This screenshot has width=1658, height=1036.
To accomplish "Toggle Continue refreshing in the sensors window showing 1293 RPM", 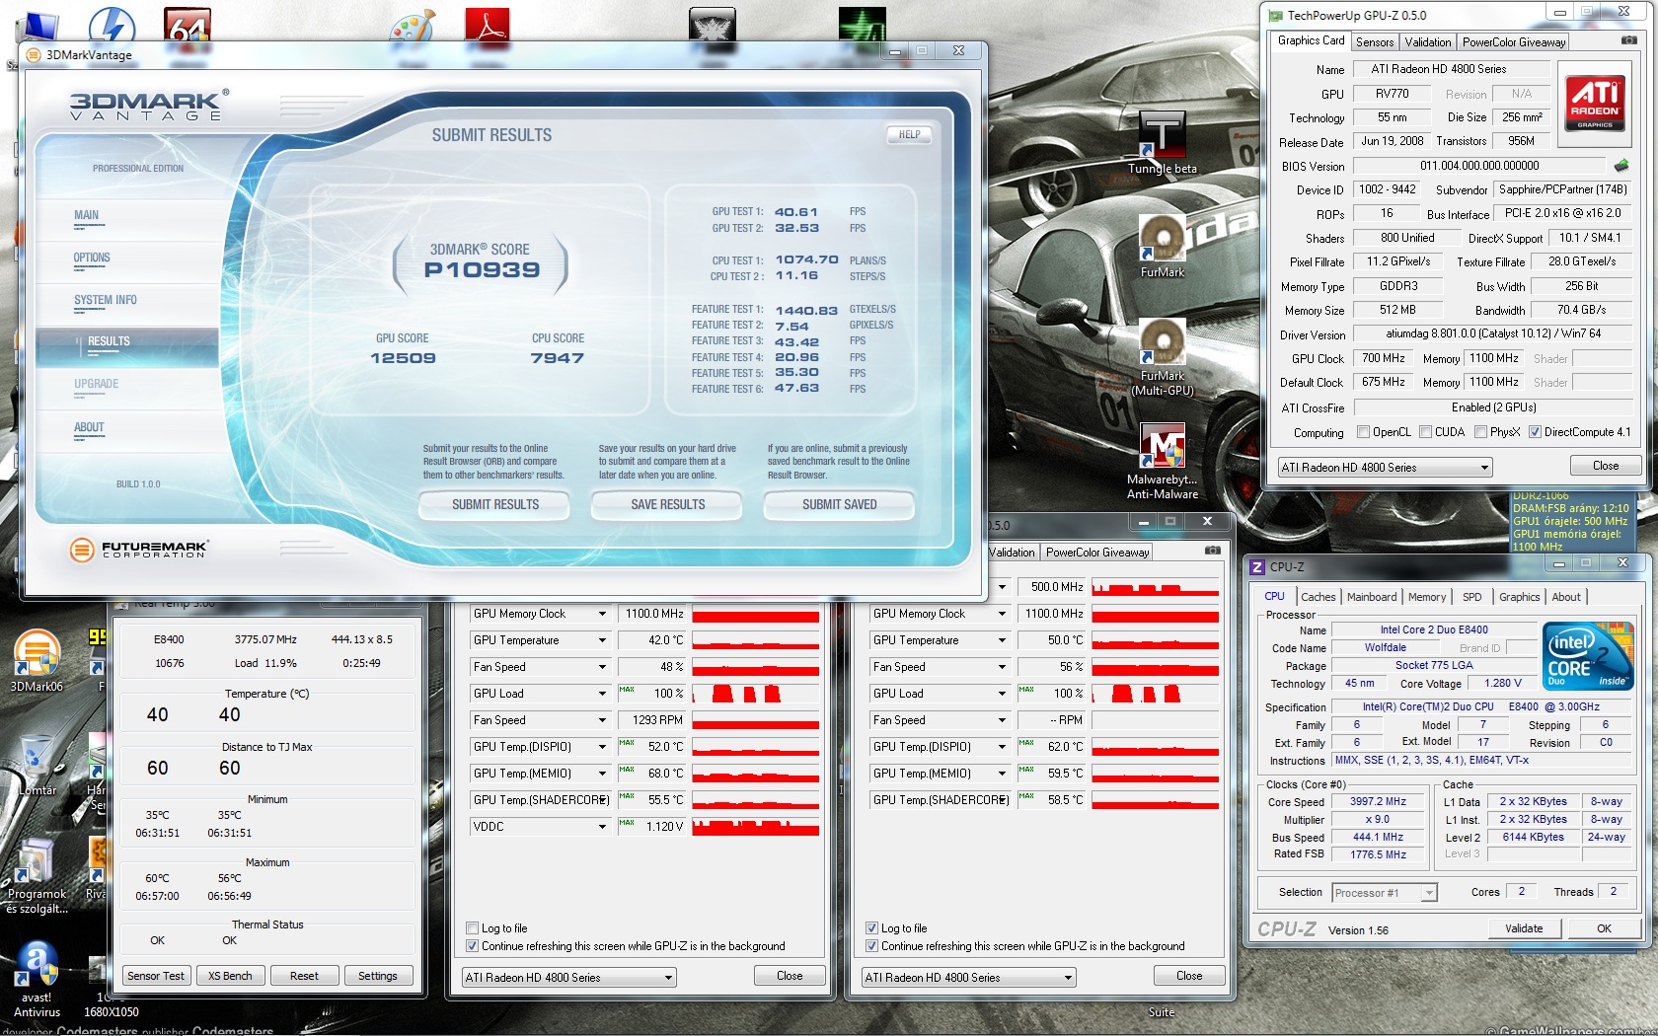I will pyautogui.click(x=472, y=946).
